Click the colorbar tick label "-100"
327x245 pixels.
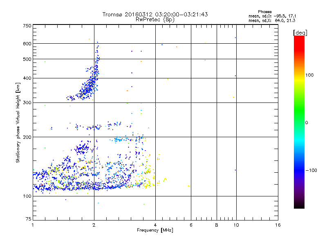[x=311, y=170]
